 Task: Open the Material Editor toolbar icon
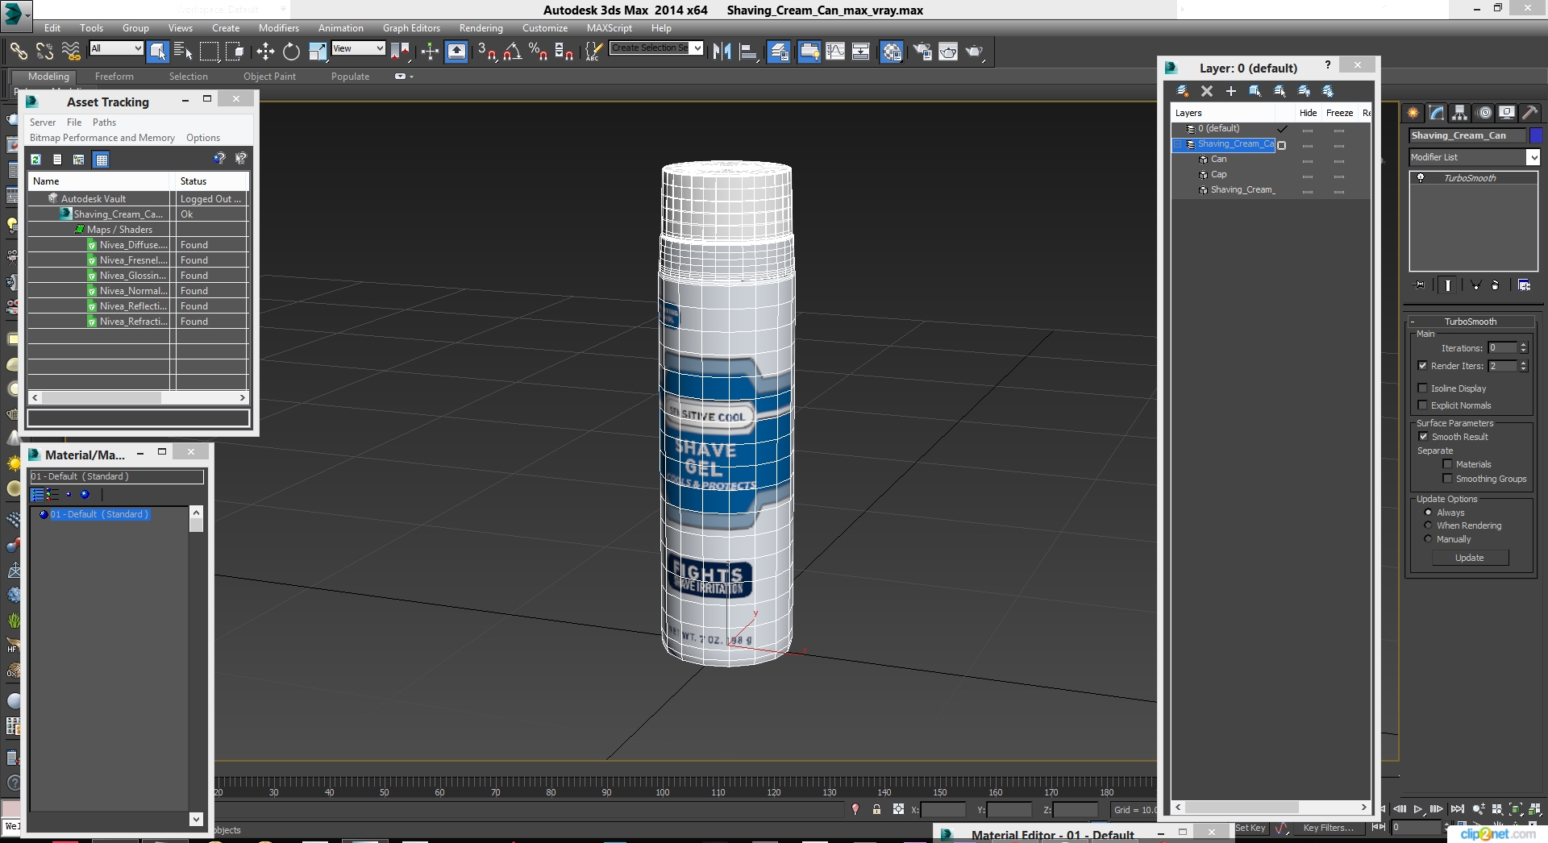click(891, 52)
